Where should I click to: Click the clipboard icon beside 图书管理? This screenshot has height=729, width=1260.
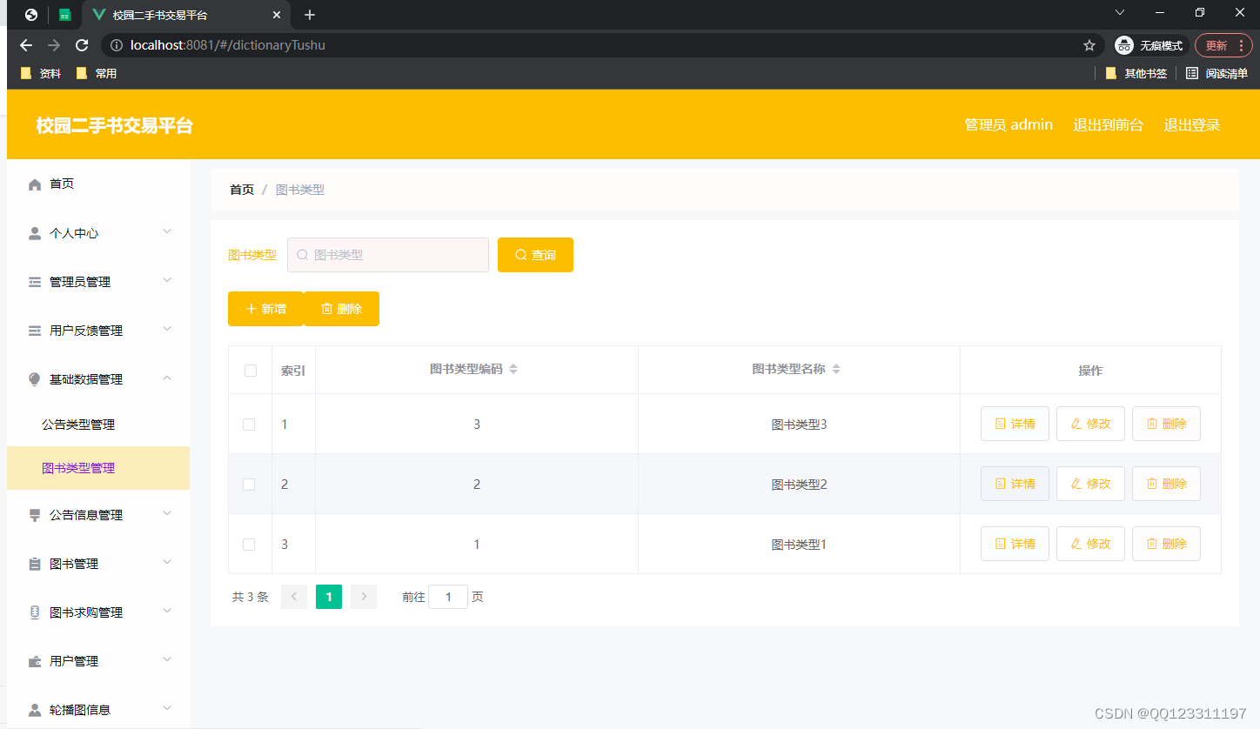(x=35, y=564)
